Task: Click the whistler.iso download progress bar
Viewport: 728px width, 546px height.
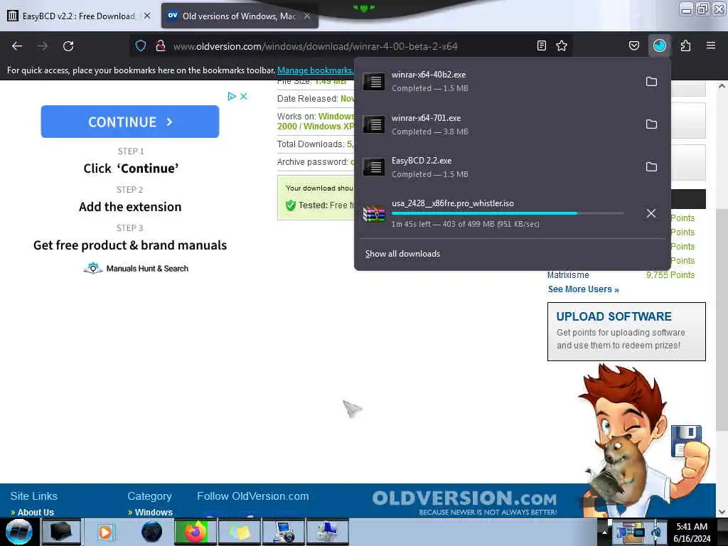Action: [508, 213]
